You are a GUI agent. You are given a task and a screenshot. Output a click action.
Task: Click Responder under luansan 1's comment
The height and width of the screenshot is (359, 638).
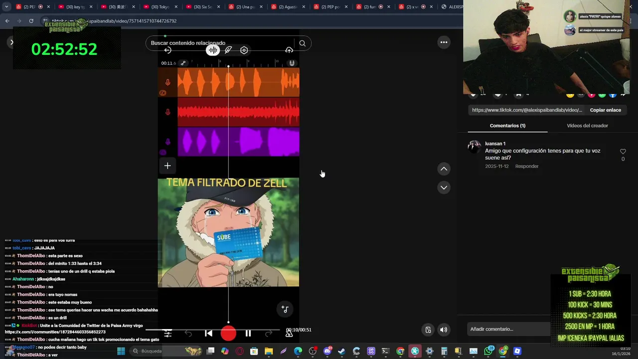(x=527, y=166)
